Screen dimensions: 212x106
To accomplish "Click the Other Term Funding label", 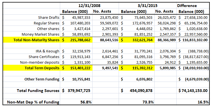I will point(42,79).
